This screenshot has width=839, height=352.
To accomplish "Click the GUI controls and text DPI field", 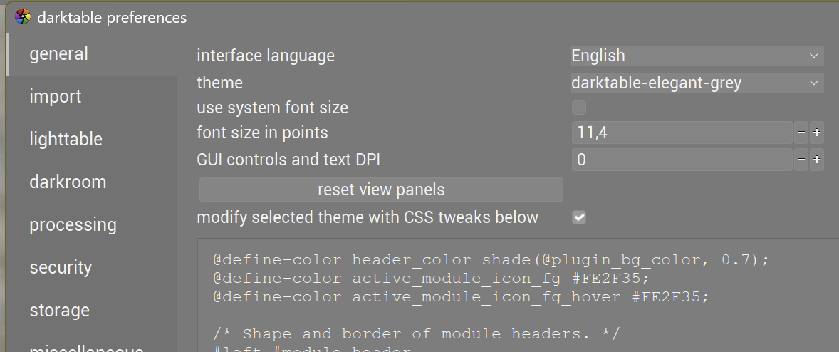I will tap(681, 160).
